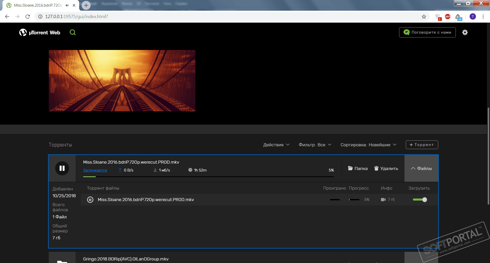Screen dimensions: 490x263
Task: Toggle the download switch for Miss.Sloane file
Action: (x=420, y=200)
